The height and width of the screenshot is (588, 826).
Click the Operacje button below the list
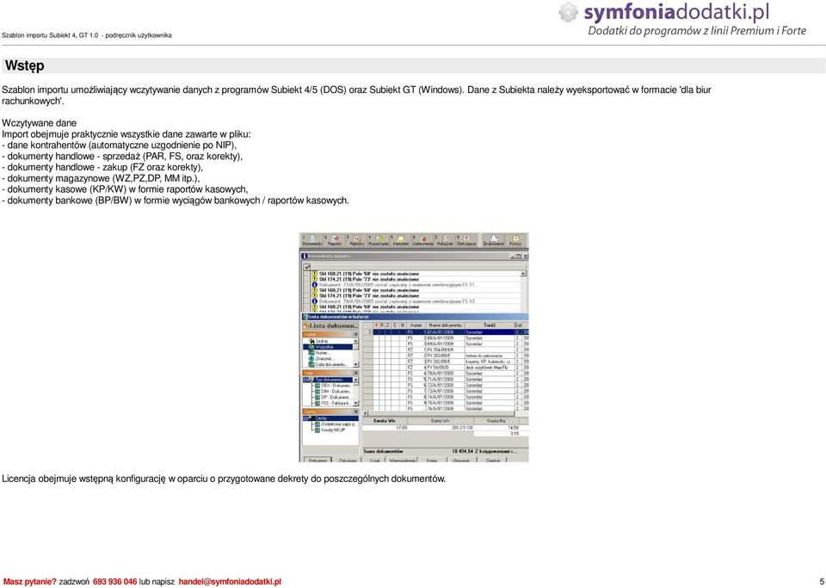461,460
